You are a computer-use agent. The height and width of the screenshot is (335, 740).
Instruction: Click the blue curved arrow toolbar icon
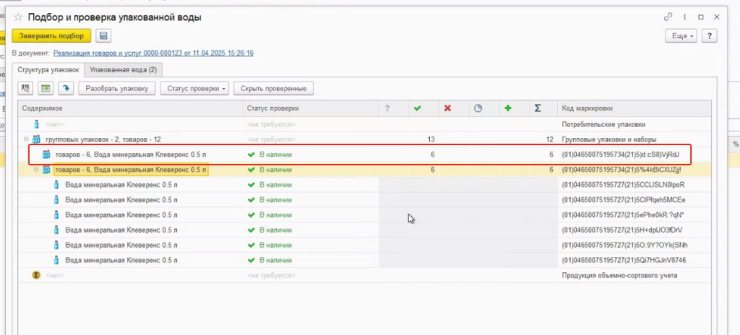point(66,89)
